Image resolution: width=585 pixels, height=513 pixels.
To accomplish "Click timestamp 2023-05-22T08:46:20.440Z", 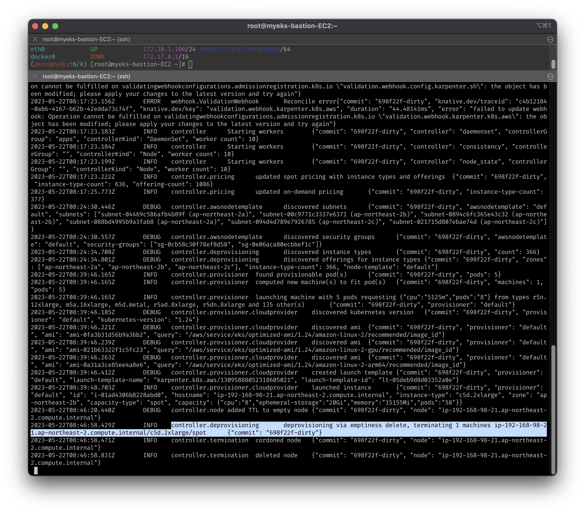I will [73, 410].
